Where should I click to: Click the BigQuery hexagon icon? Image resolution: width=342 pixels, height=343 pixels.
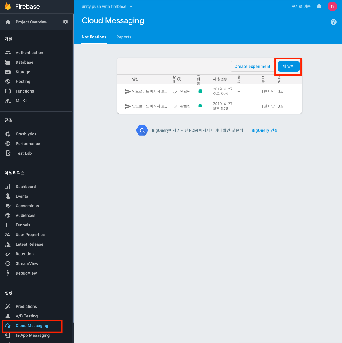coord(142,130)
